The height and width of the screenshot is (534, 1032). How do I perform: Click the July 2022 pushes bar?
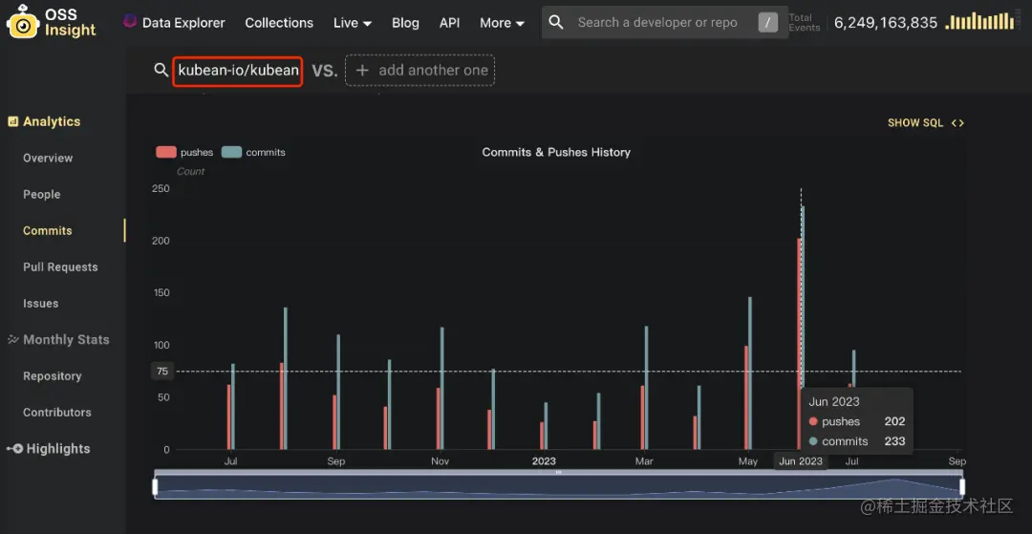229,417
